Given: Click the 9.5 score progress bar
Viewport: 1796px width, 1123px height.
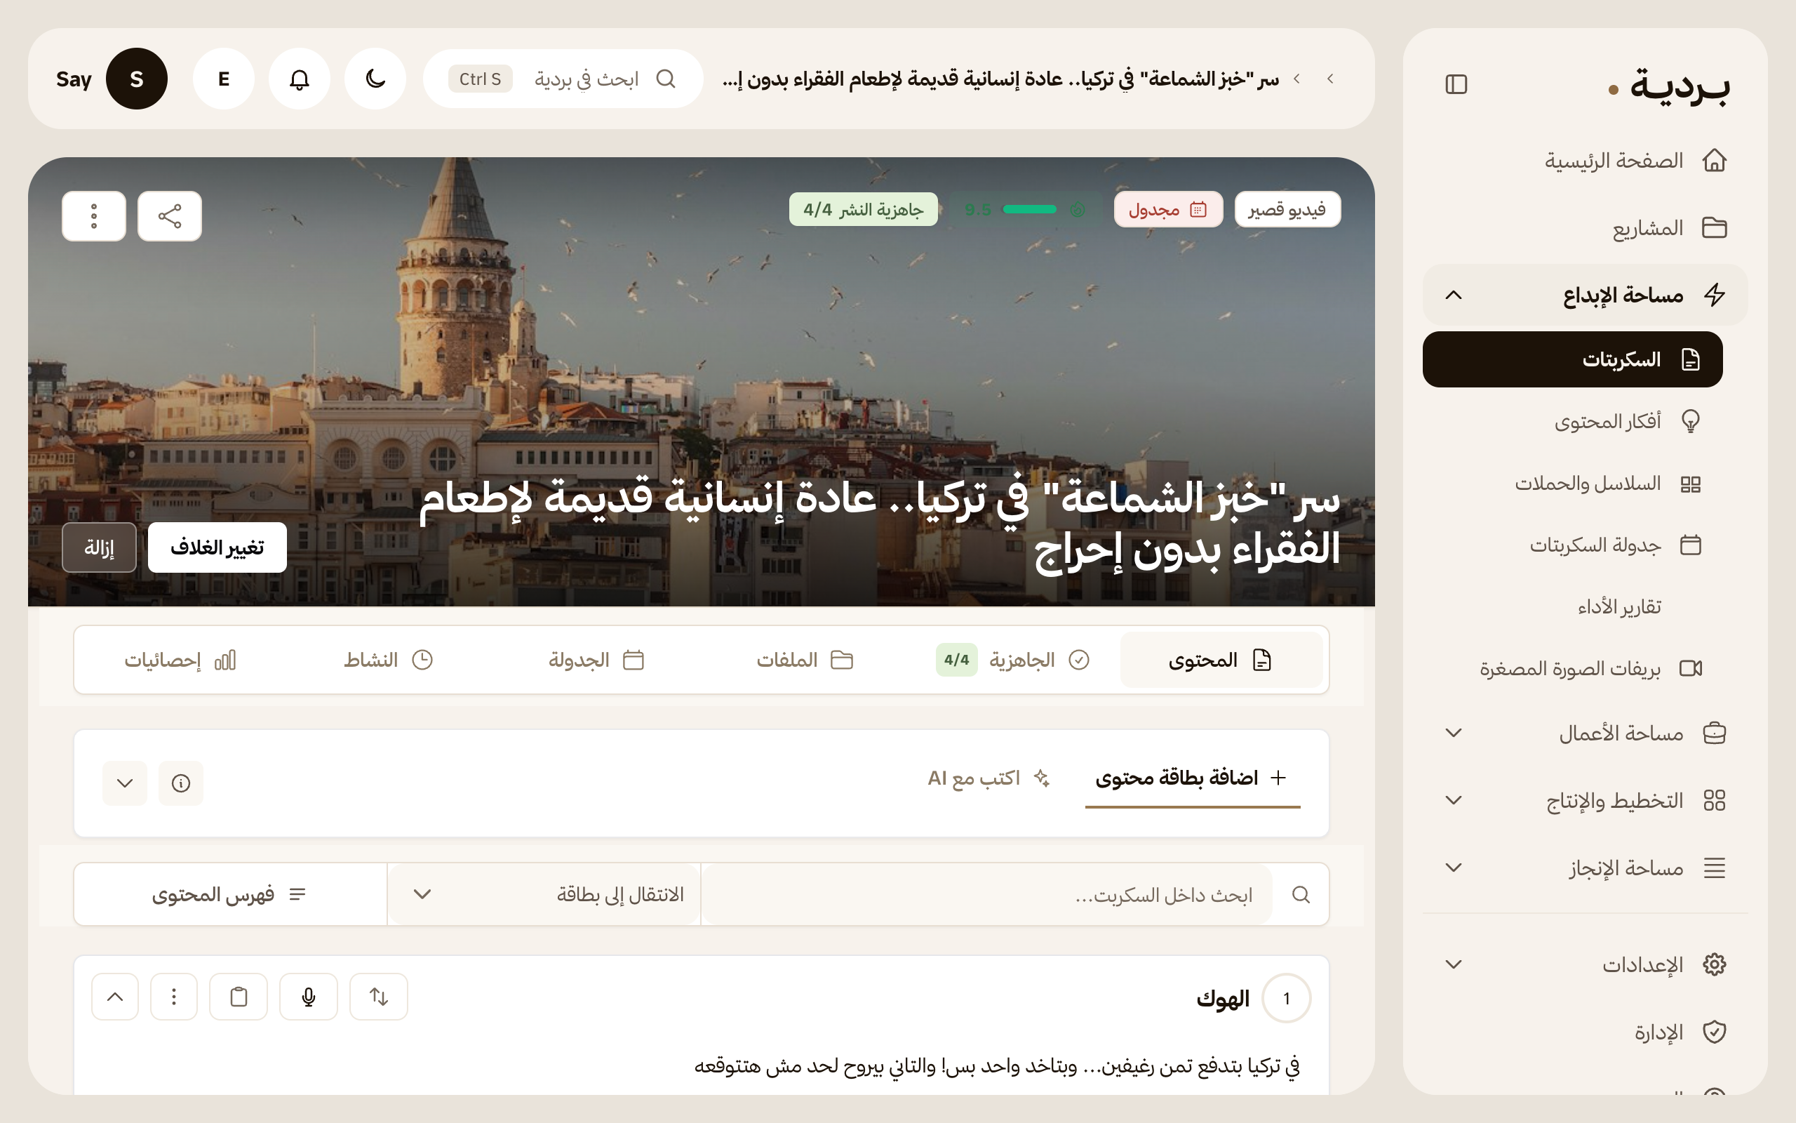Looking at the screenshot, I should (1029, 209).
